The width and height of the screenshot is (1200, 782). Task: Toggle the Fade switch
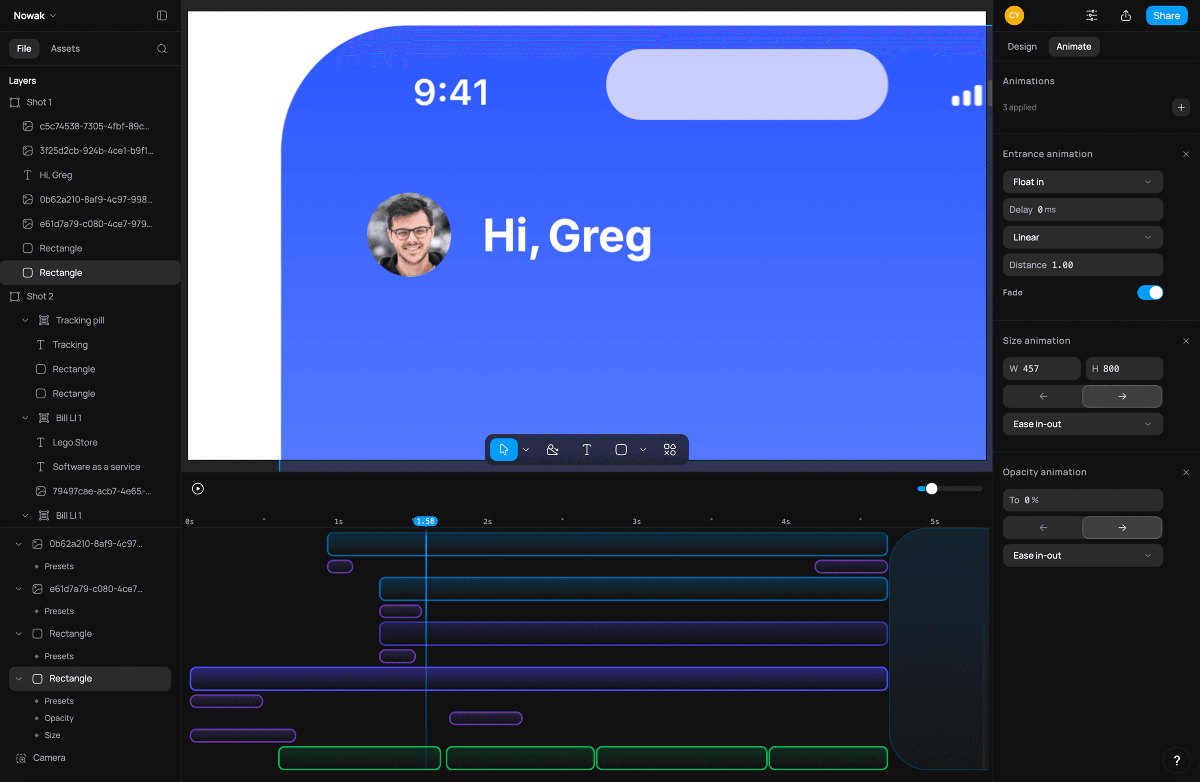(1149, 293)
